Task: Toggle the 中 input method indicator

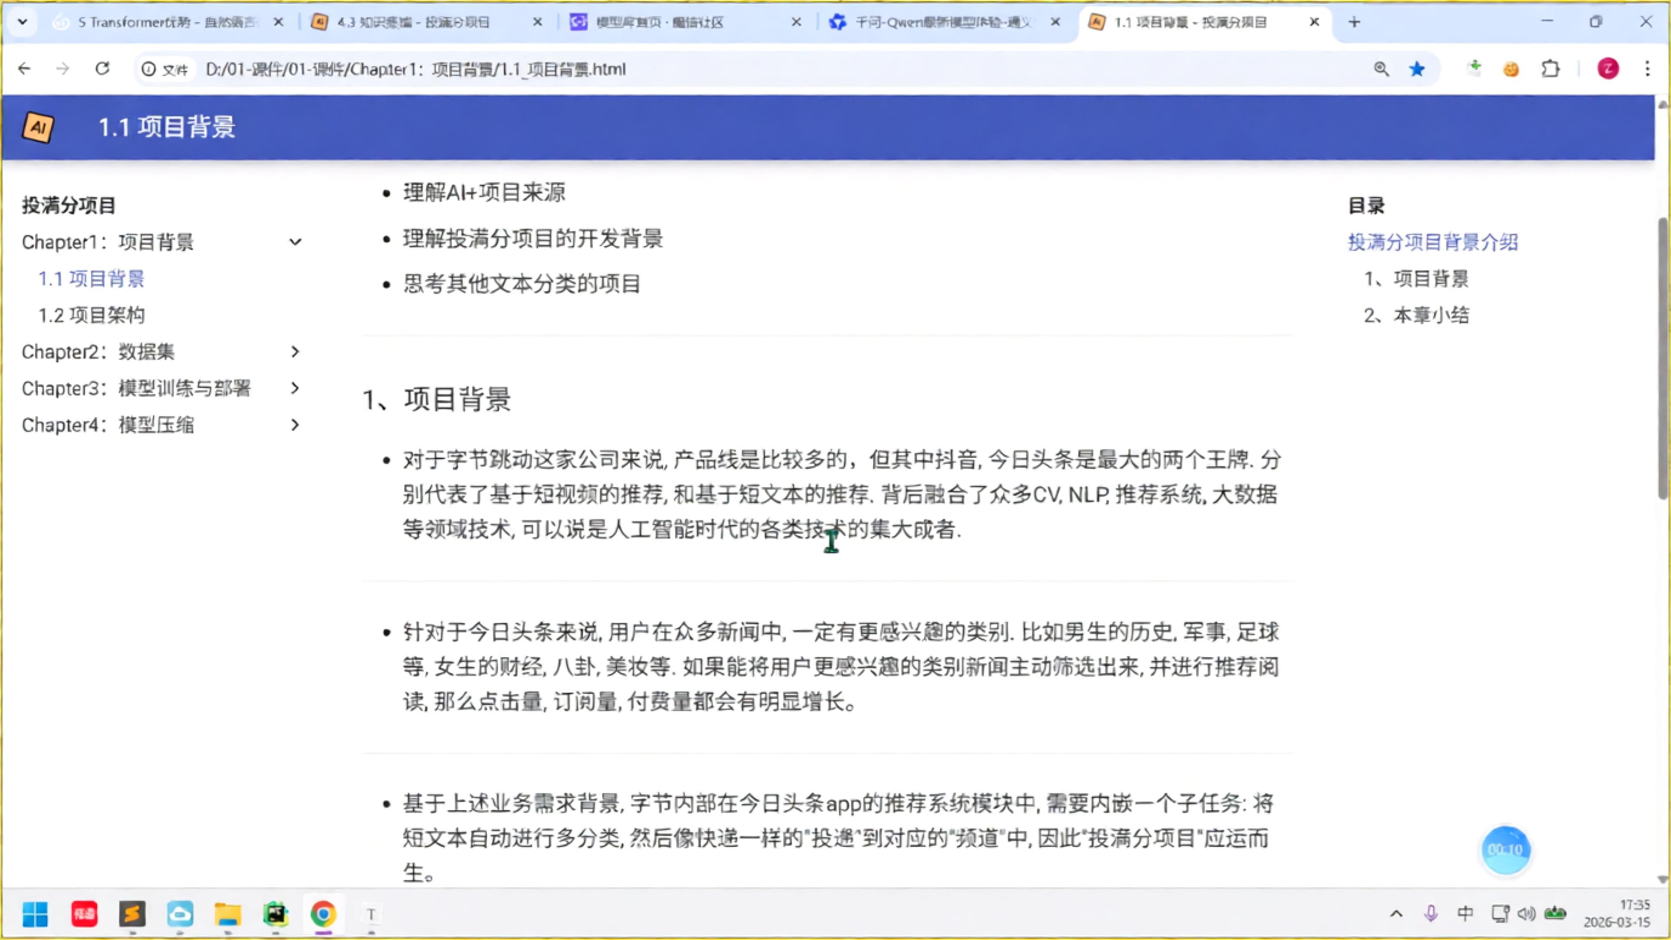Action: 1465,914
